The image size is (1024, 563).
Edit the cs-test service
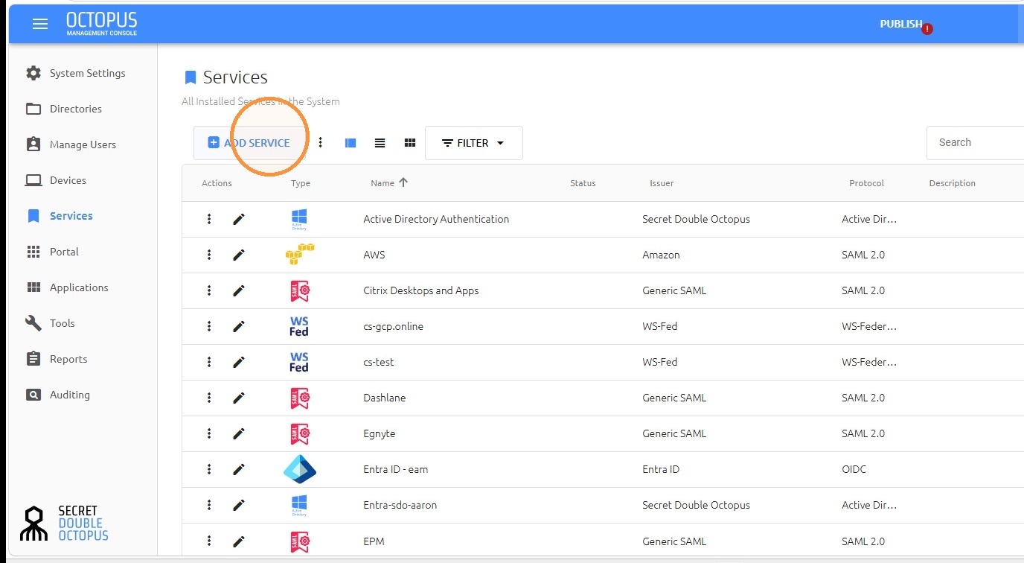[x=239, y=362]
